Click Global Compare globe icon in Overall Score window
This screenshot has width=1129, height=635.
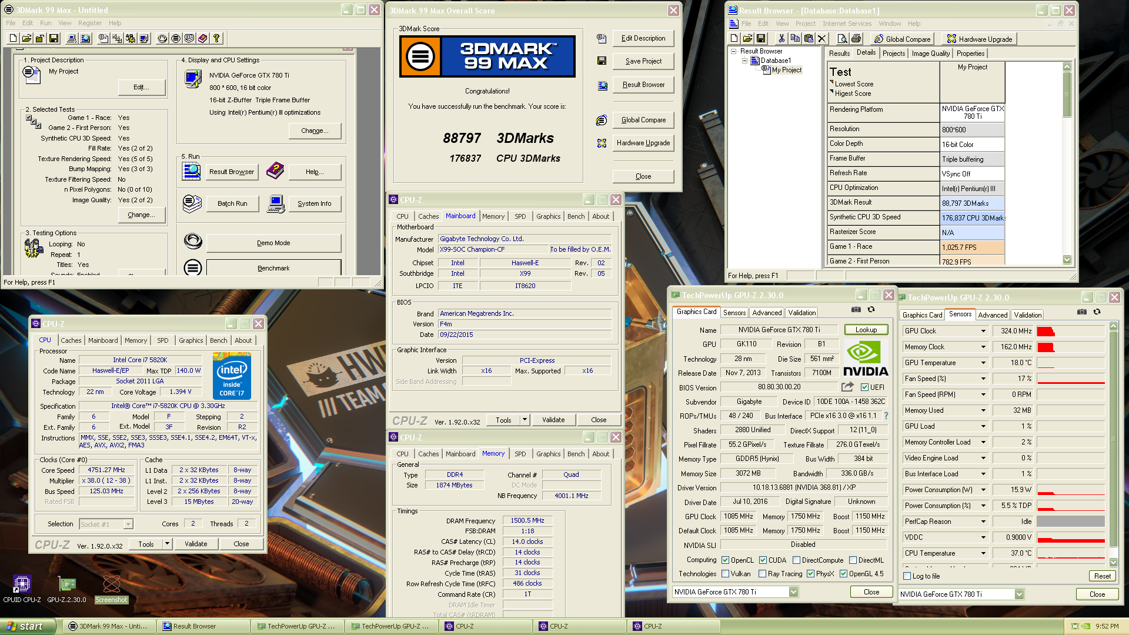(x=602, y=120)
